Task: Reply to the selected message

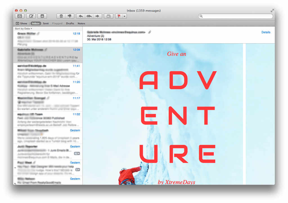Action: coord(81,16)
